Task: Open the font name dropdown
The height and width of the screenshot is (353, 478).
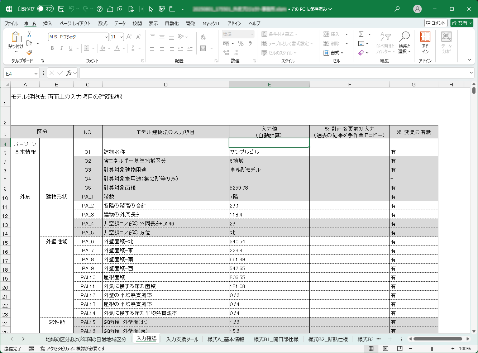Action: pyautogui.click(x=106, y=37)
